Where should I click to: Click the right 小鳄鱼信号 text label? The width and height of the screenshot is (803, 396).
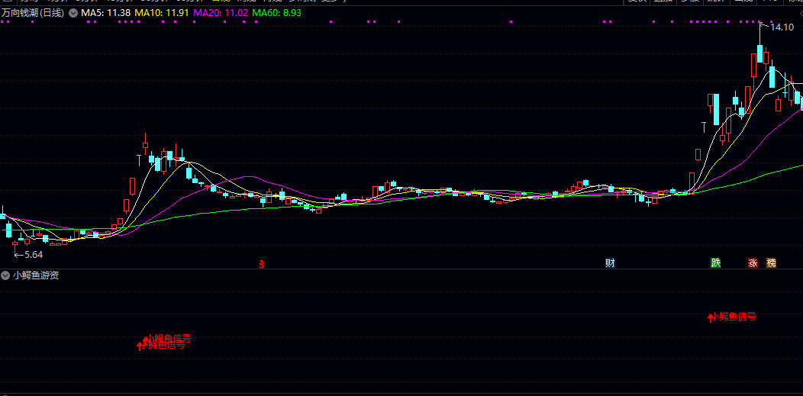736,316
